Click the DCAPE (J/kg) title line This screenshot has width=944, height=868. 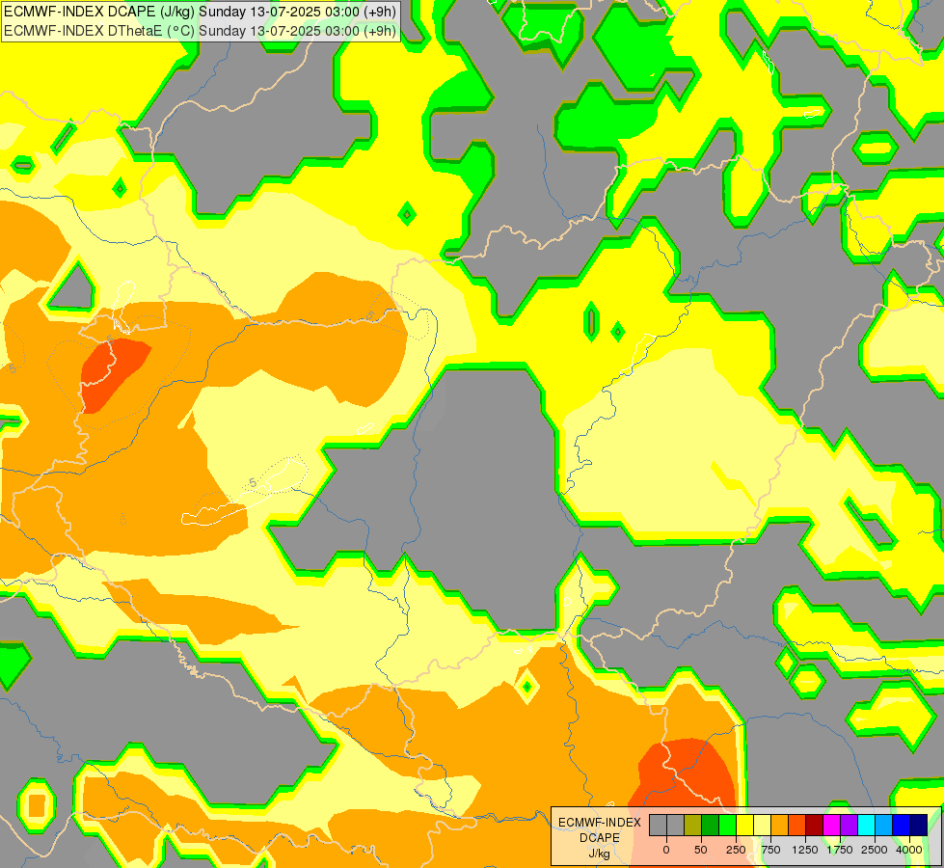pyautogui.click(x=200, y=12)
